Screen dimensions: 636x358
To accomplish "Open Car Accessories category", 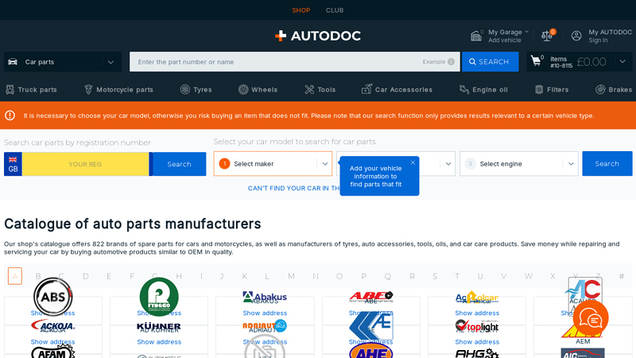I will [x=397, y=90].
